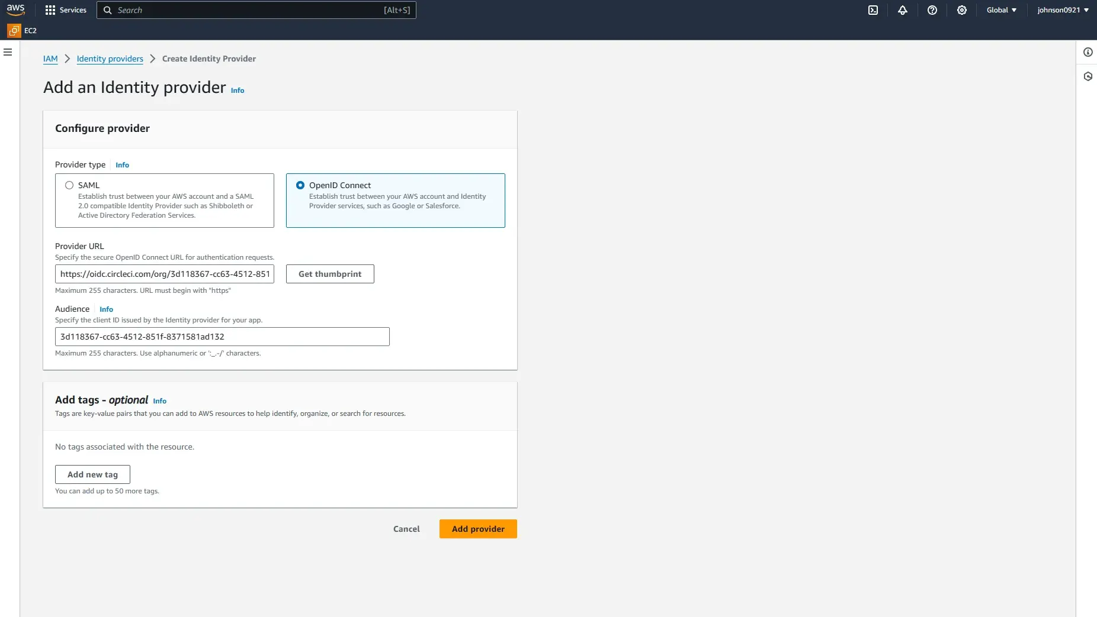This screenshot has height=617, width=1097.
Task: Open the notifications bell
Action: tap(902, 10)
